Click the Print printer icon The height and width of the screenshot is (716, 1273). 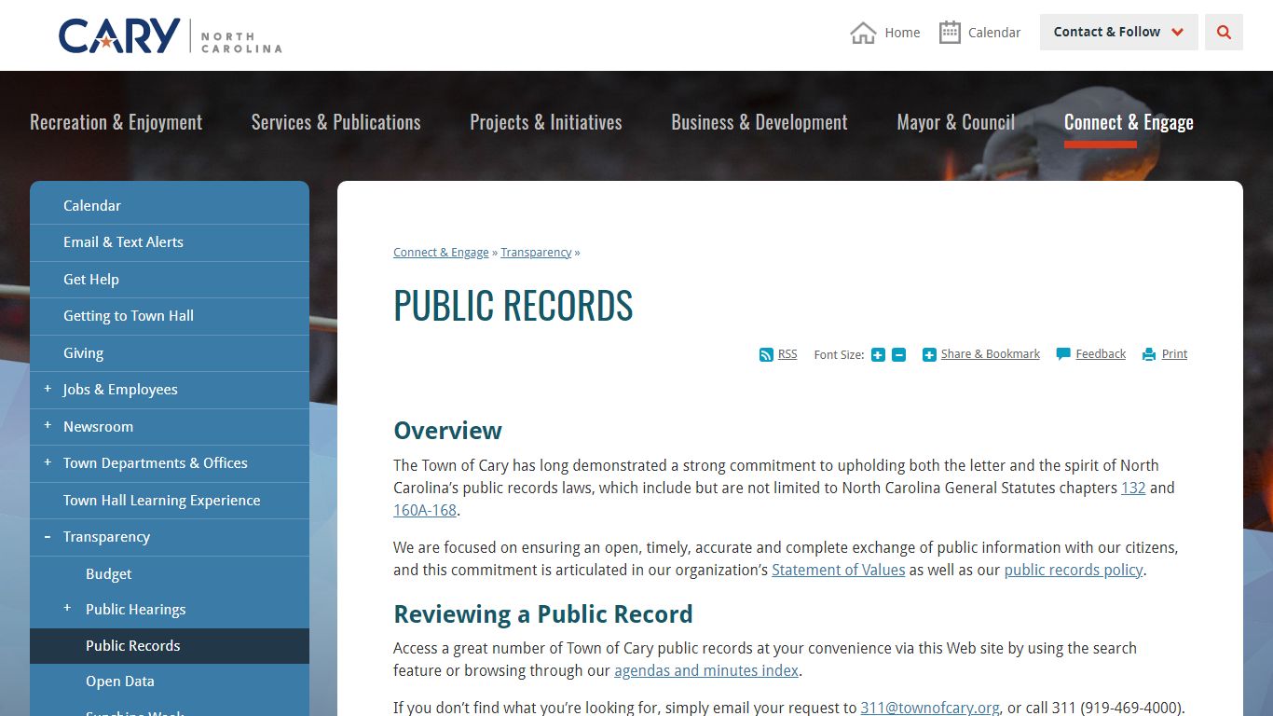pos(1149,354)
